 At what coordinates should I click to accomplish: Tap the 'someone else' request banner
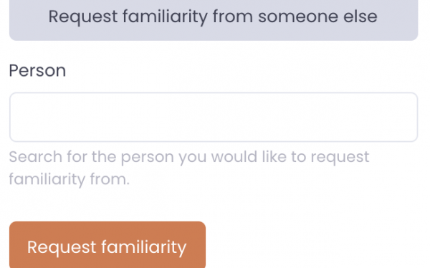(x=214, y=20)
